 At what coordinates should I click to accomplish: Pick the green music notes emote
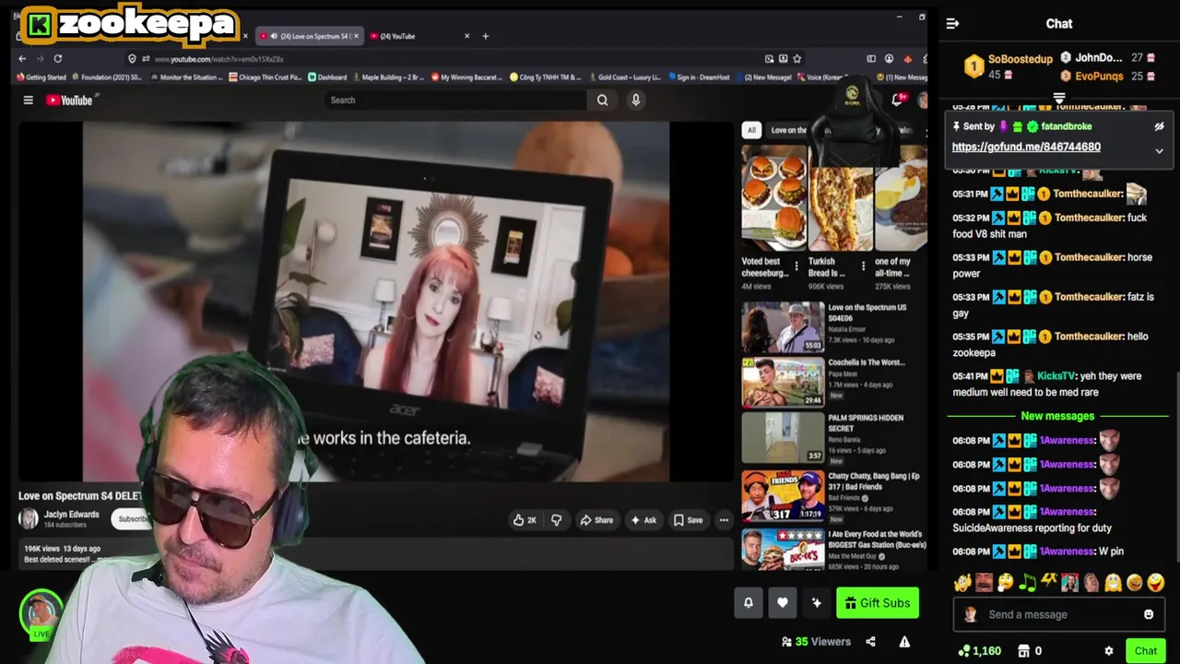pos(1027,583)
